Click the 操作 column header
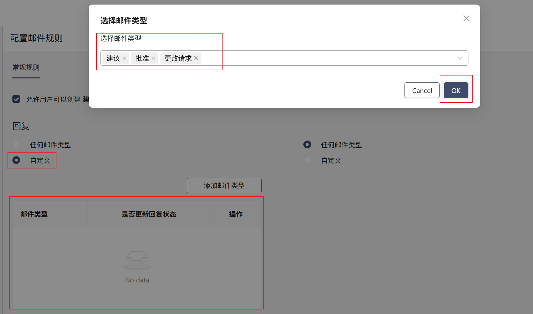Screen dimensions: 533x314 236,214
